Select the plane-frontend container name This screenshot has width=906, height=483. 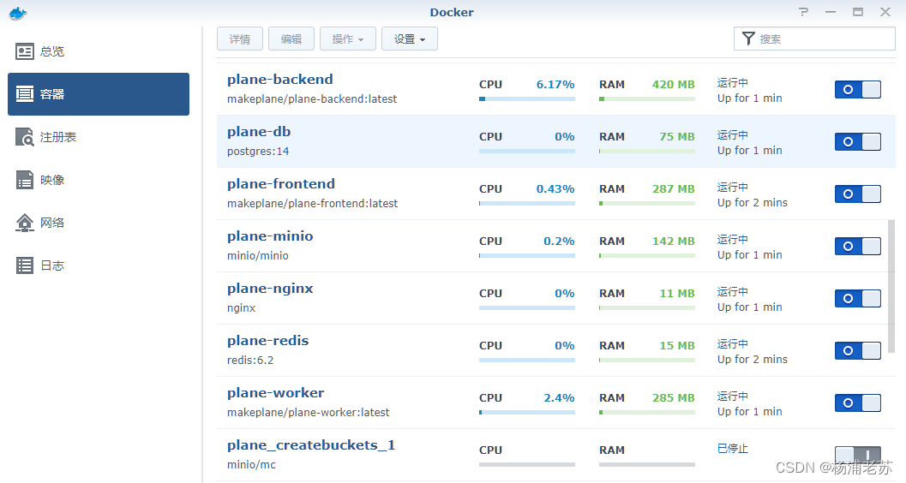(281, 183)
